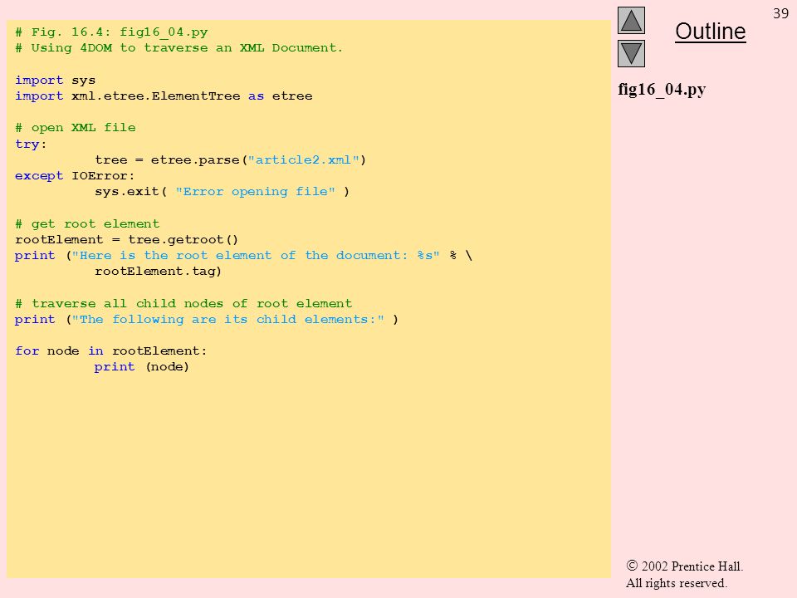This screenshot has width=797, height=598.
Task: Click the up arrow navigation button
Action: [x=631, y=20]
